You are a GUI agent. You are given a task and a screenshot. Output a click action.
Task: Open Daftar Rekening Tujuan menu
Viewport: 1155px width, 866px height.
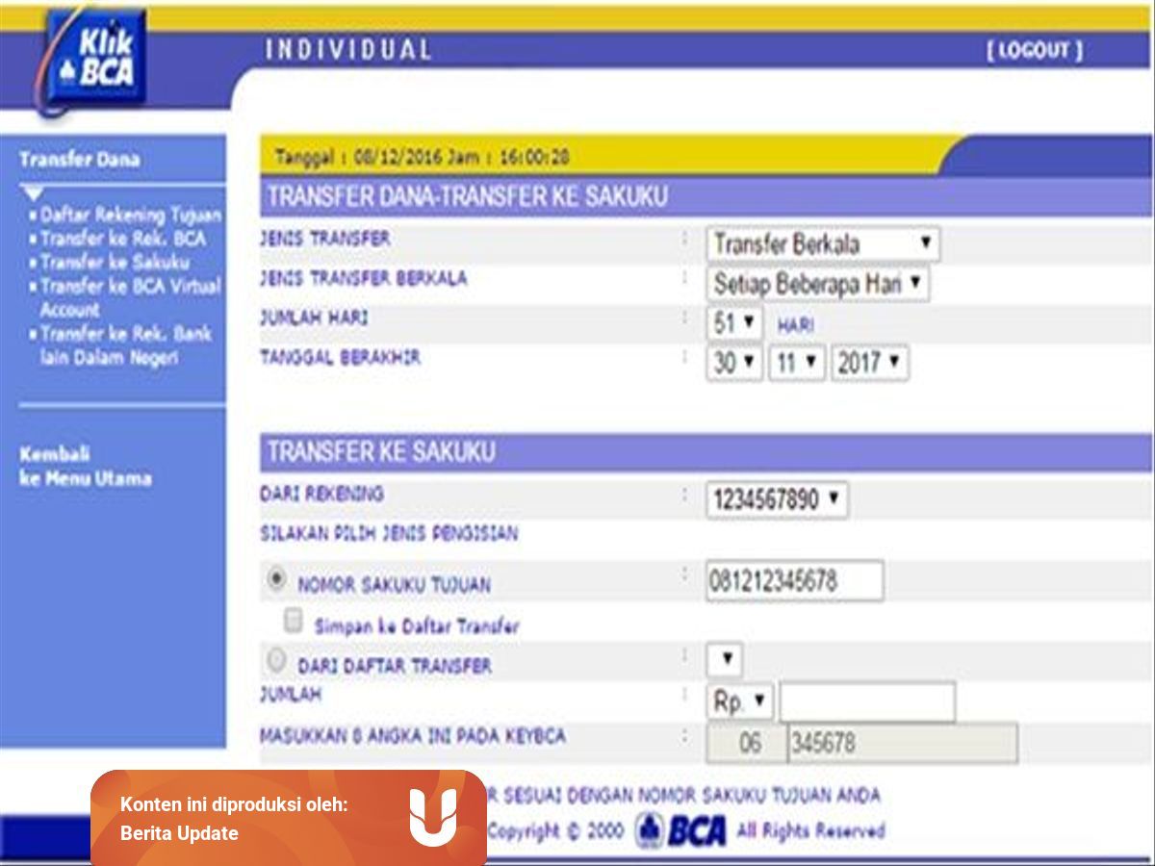129,216
